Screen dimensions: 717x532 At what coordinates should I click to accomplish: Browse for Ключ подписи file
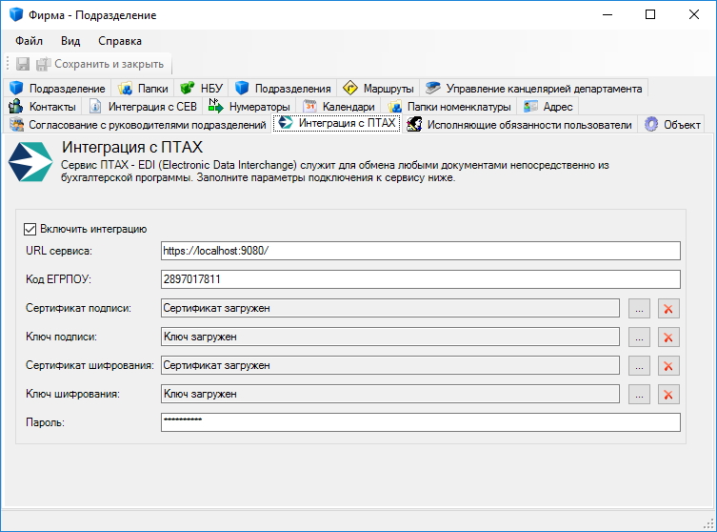click(x=639, y=337)
